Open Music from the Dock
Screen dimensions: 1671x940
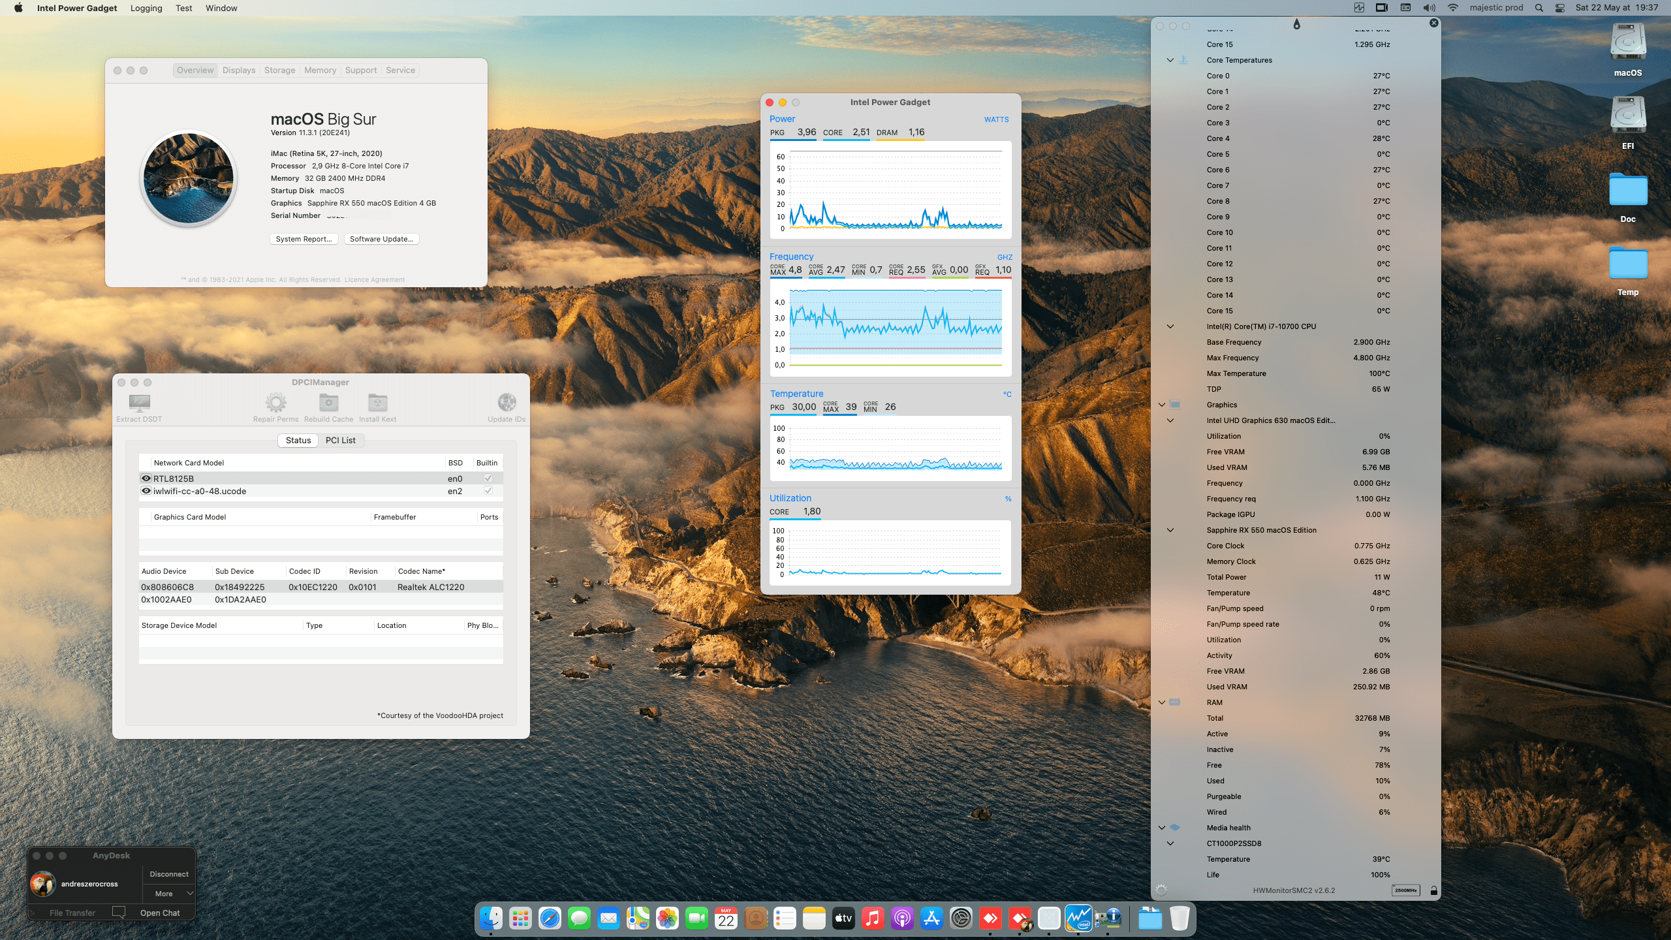(x=873, y=918)
